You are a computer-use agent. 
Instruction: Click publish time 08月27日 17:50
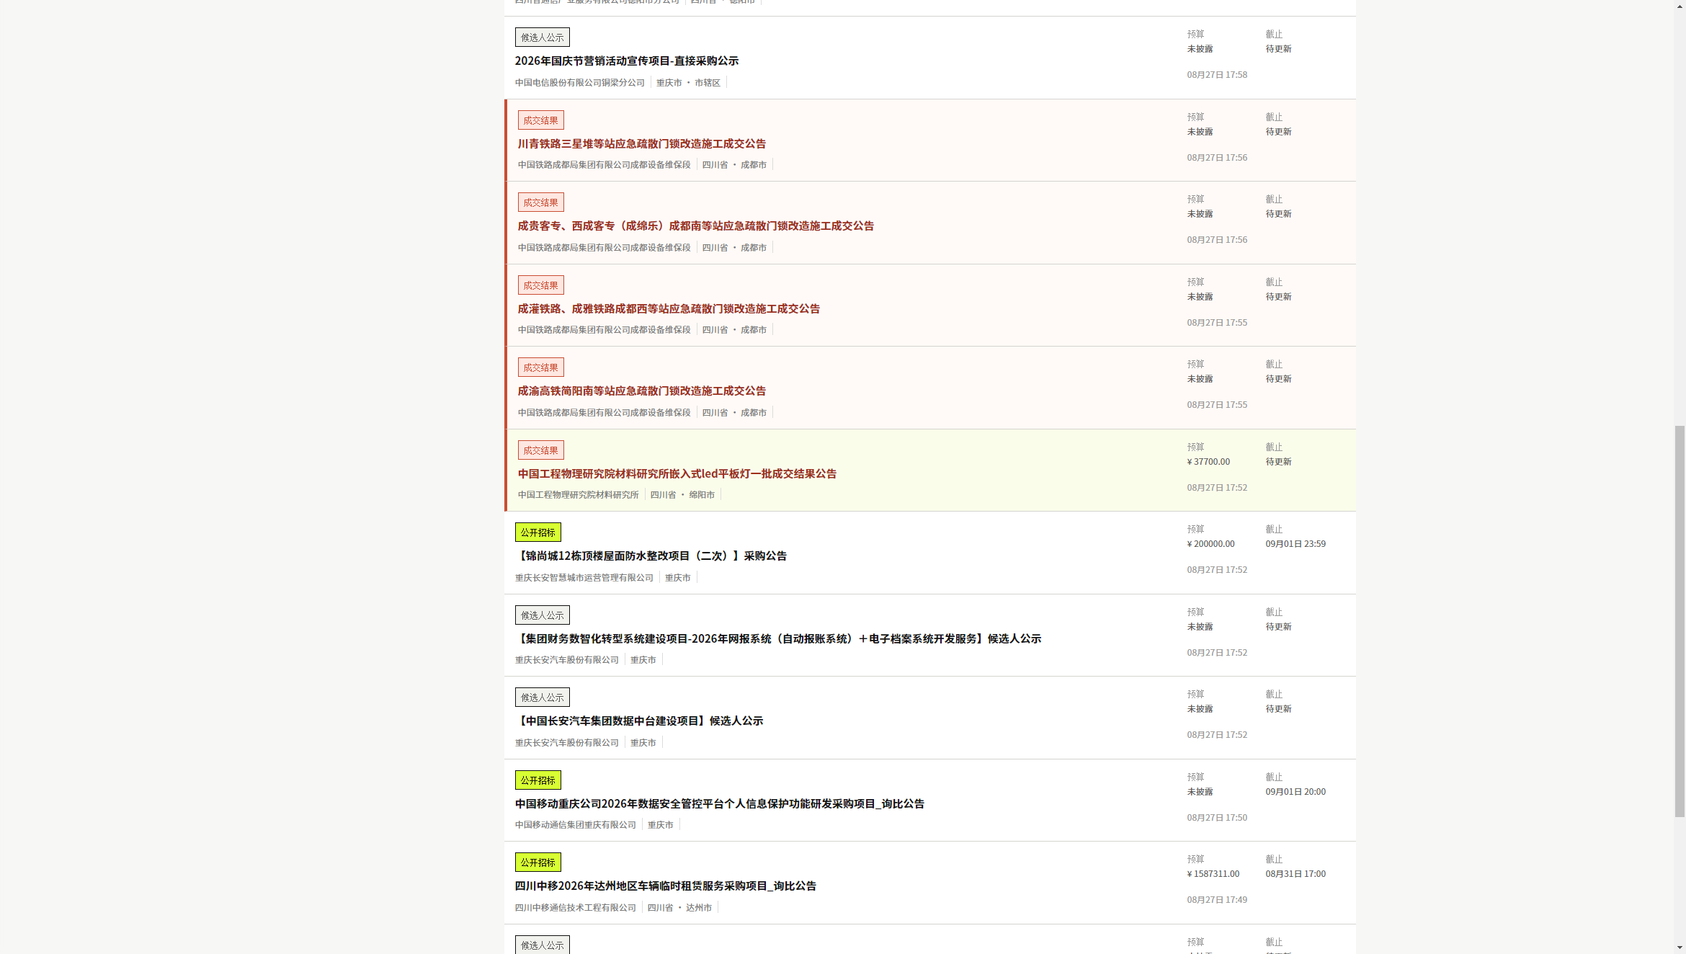click(1217, 818)
